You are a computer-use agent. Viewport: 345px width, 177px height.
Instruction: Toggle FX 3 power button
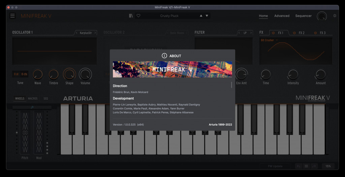[x=315, y=33]
